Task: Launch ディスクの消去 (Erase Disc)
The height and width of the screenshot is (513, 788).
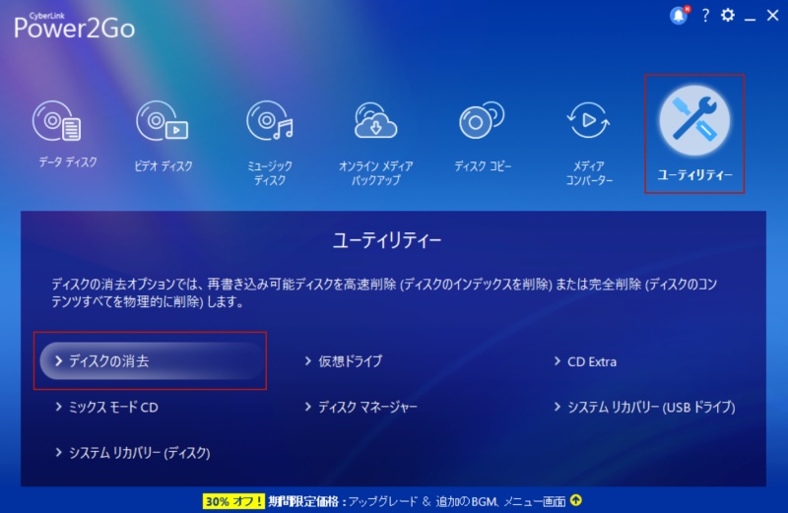Action: (x=152, y=360)
